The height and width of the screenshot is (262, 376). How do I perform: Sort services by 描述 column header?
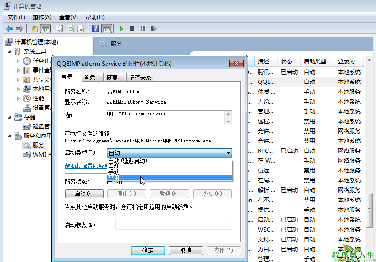click(x=266, y=61)
